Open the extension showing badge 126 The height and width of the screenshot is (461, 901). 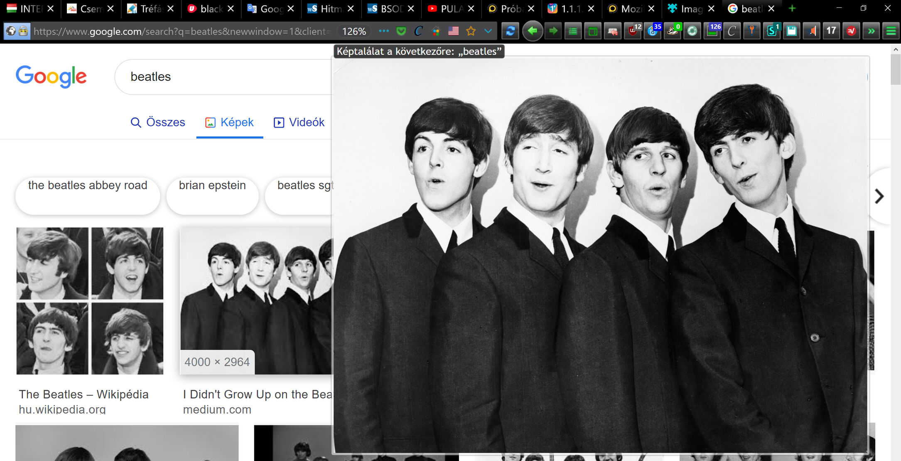click(x=713, y=31)
